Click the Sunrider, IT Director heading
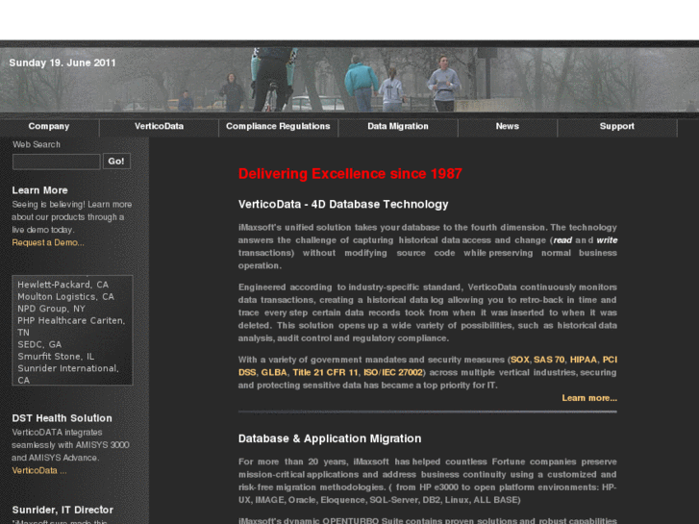This screenshot has height=524, width=699. click(x=62, y=510)
